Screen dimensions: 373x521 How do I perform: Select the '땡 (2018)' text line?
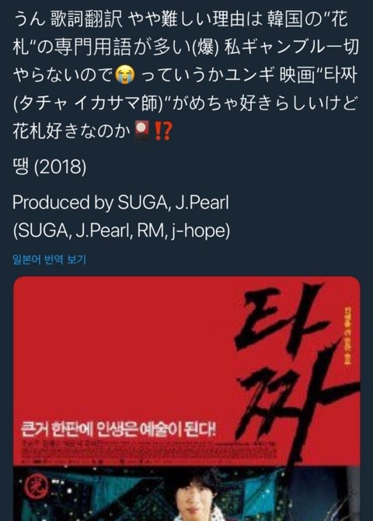tap(50, 166)
